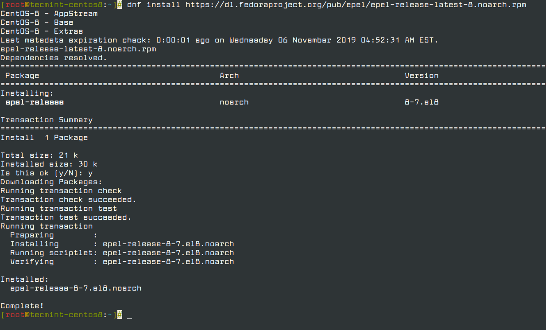Image resolution: width=546 pixels, height=330 pixels.
Task: Click the "Install 1 Package" line
Action: tap(44, 138)
